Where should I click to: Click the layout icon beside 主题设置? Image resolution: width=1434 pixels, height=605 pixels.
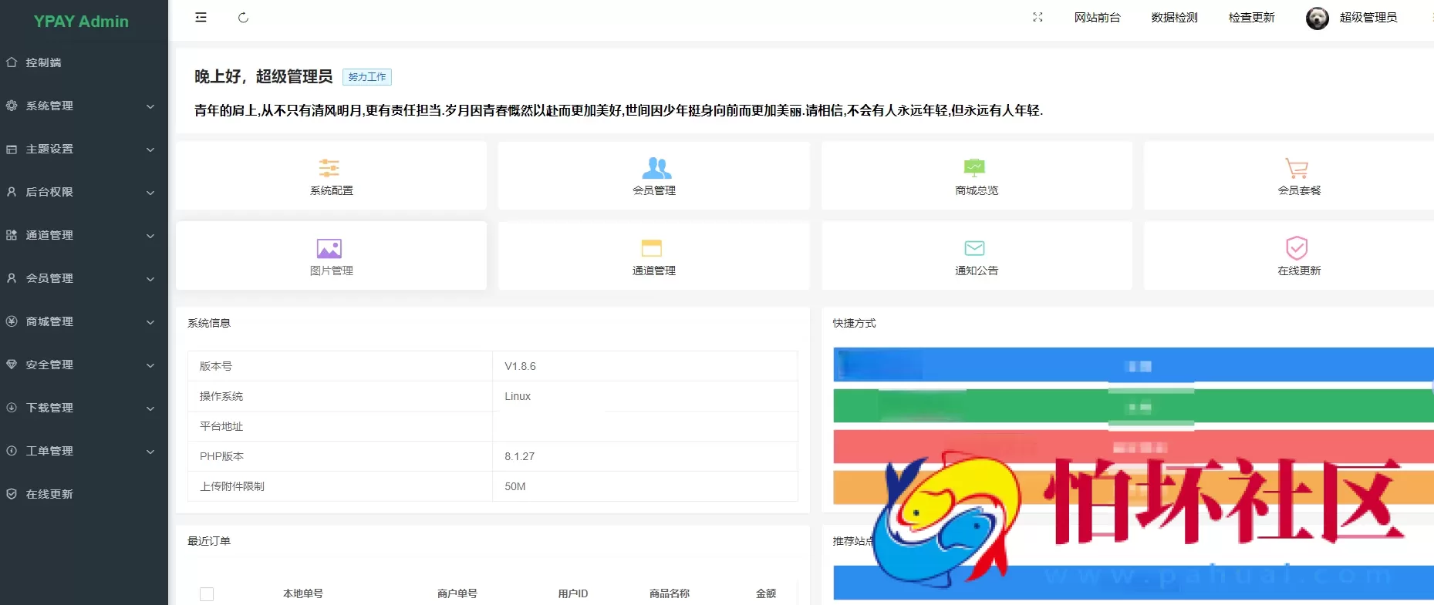click(12, 149)
